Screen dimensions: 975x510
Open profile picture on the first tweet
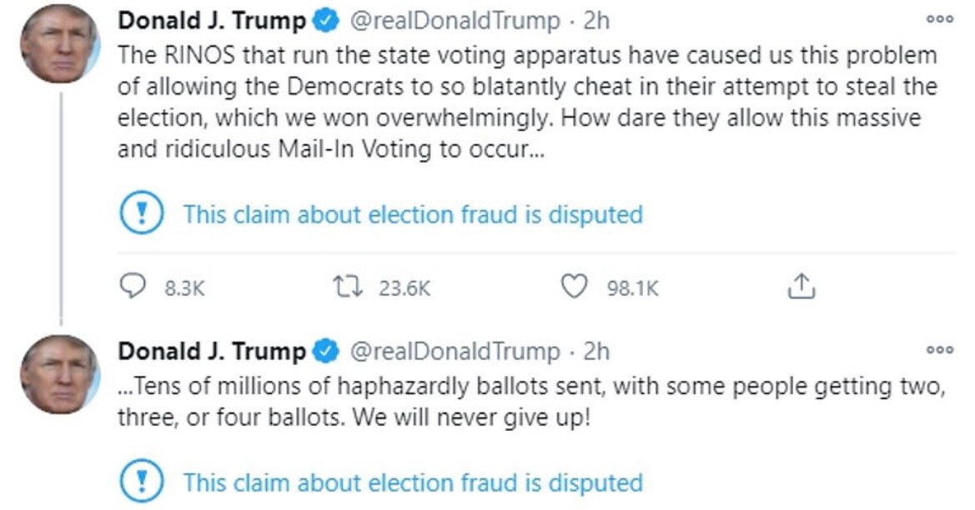coord(60,44)
